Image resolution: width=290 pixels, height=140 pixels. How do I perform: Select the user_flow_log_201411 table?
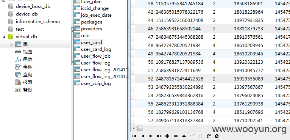click(104, 70)
